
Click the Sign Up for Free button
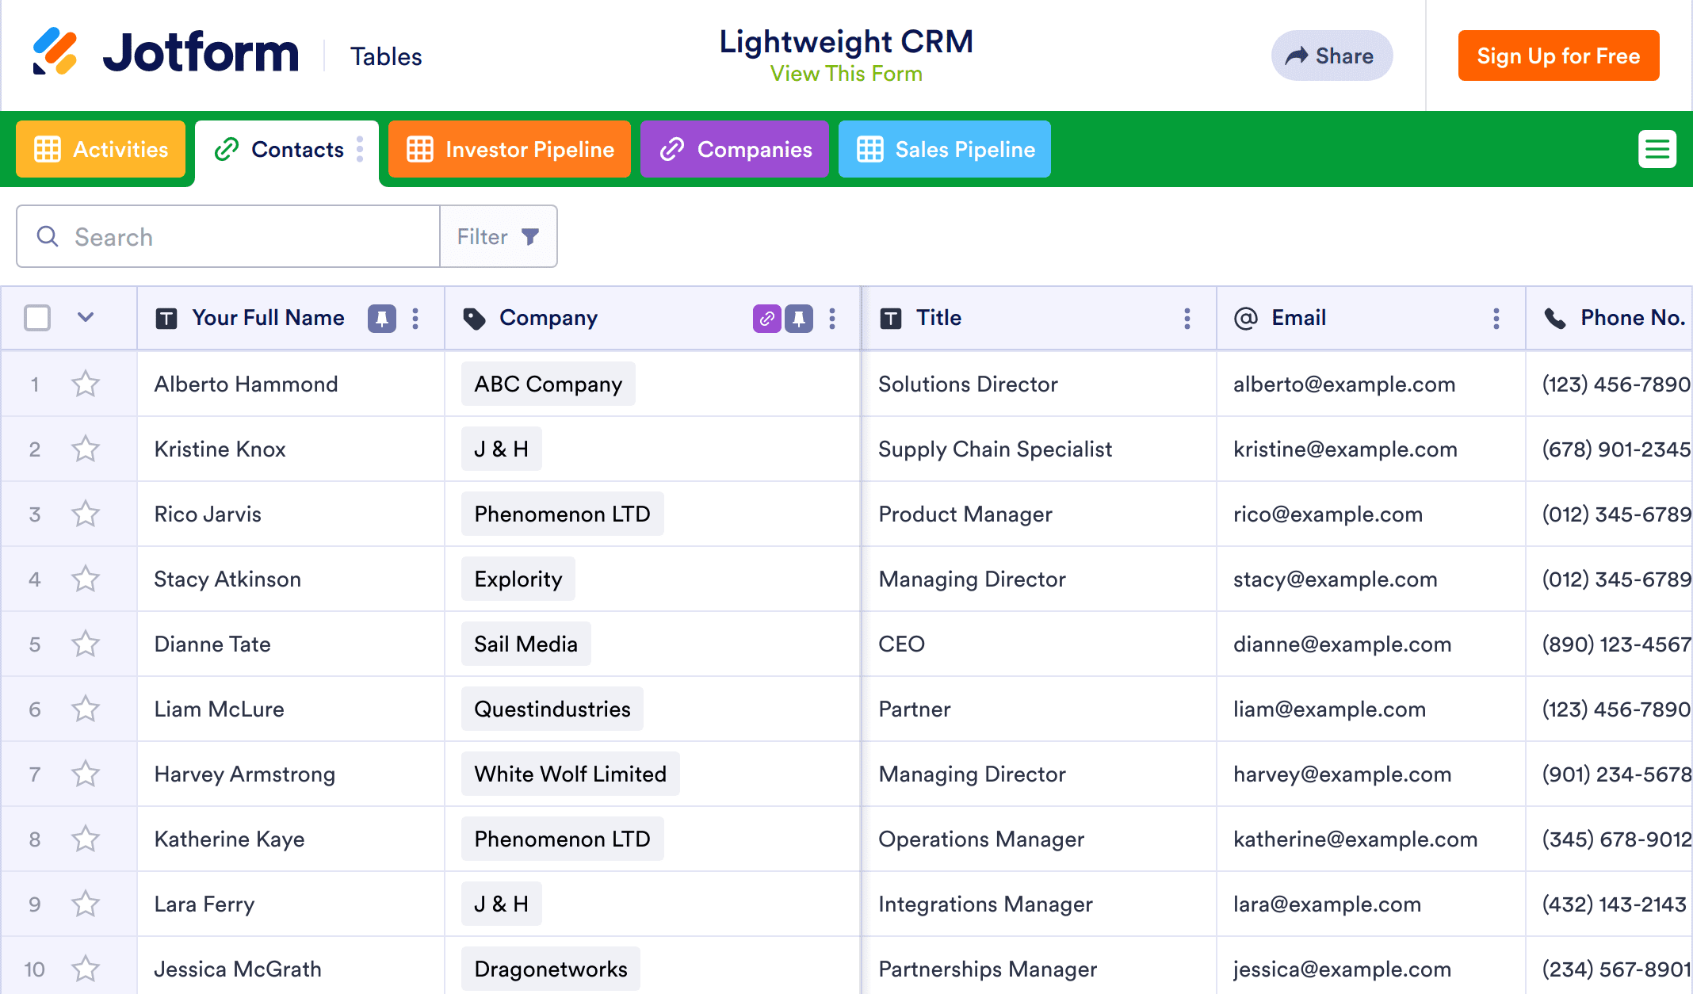click(x=1558, y=55)
